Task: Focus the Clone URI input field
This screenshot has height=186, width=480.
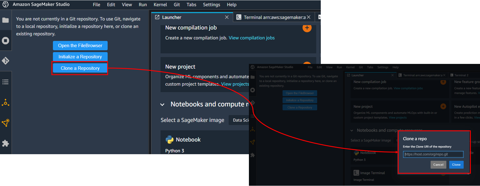Action: [433, 154]
